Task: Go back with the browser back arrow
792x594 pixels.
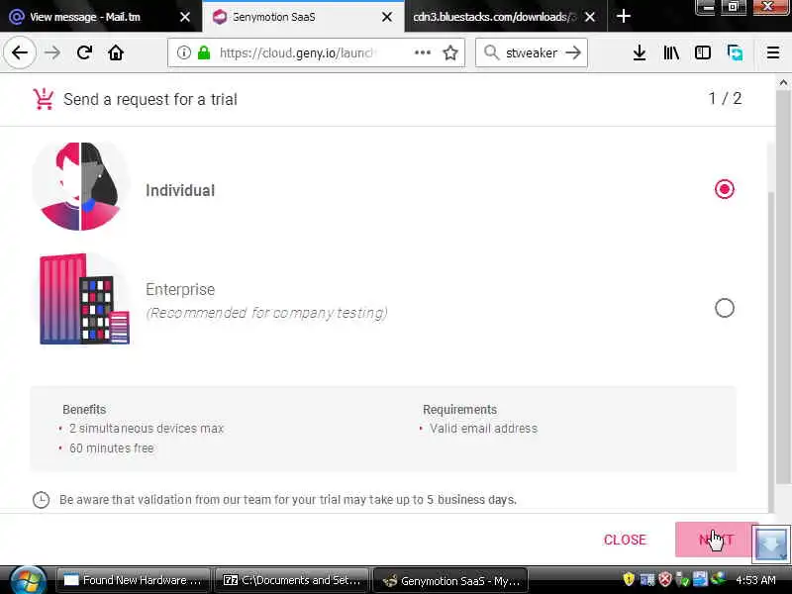Action: (20, 52)
